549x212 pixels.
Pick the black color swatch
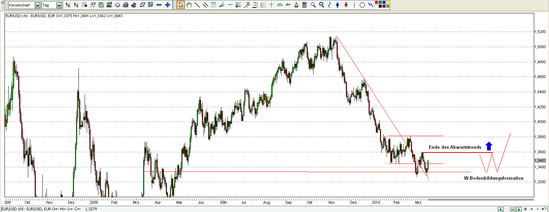380,6
